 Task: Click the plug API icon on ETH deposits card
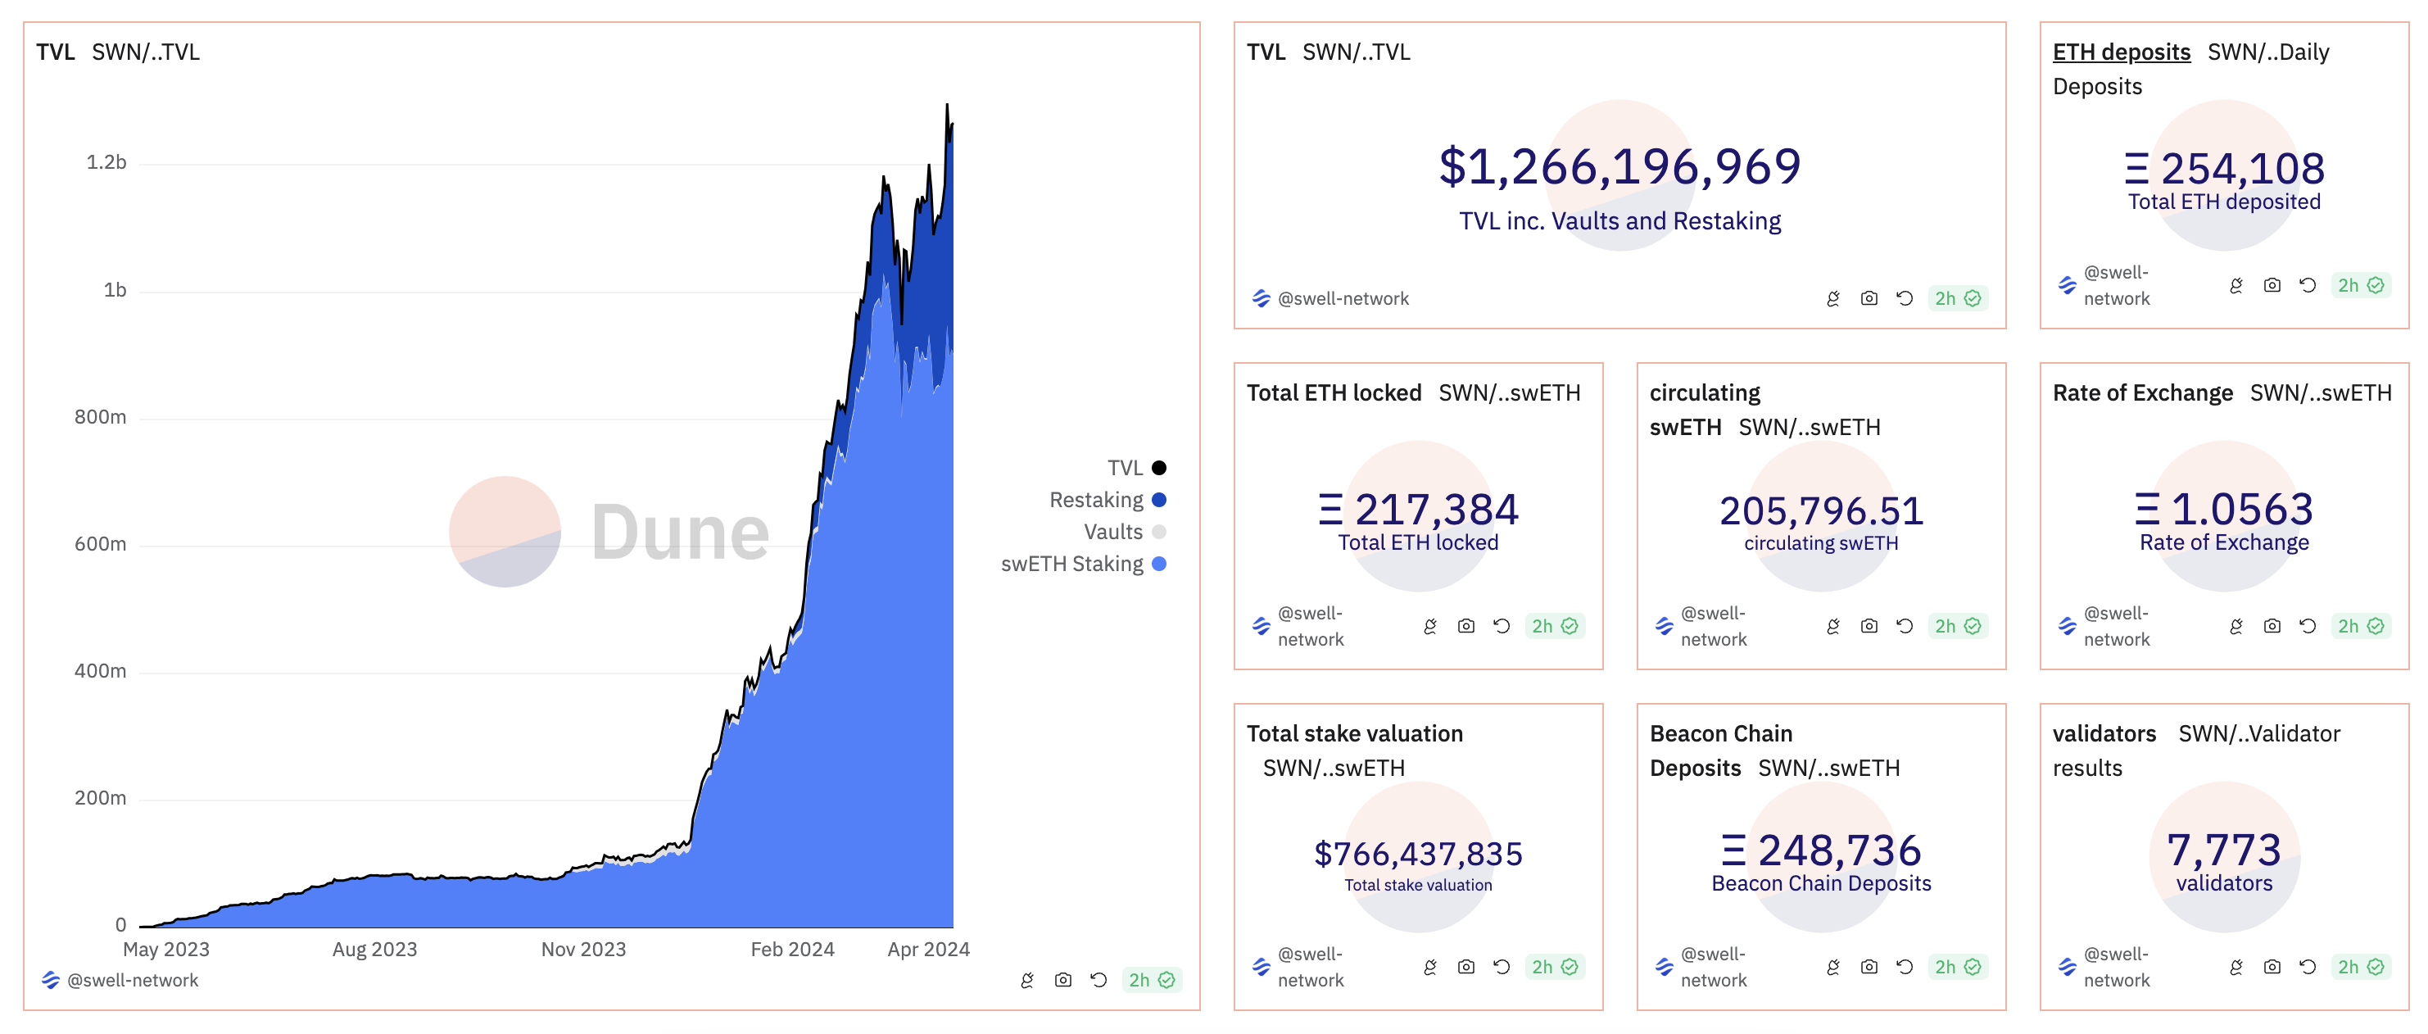(x=2235, y=286)
